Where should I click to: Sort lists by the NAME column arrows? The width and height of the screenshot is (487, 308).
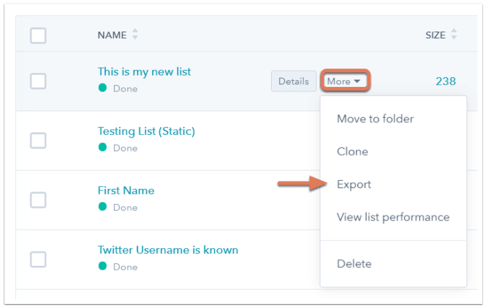pyautogui.click(x=135, y=34)
